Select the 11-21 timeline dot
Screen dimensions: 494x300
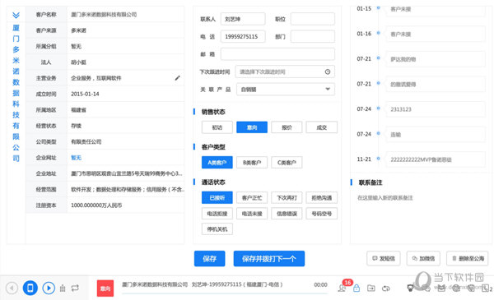click(x=379, y=159)
